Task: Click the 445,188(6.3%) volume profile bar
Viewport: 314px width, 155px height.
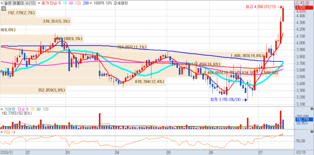Action: click(x=42, y=39)
